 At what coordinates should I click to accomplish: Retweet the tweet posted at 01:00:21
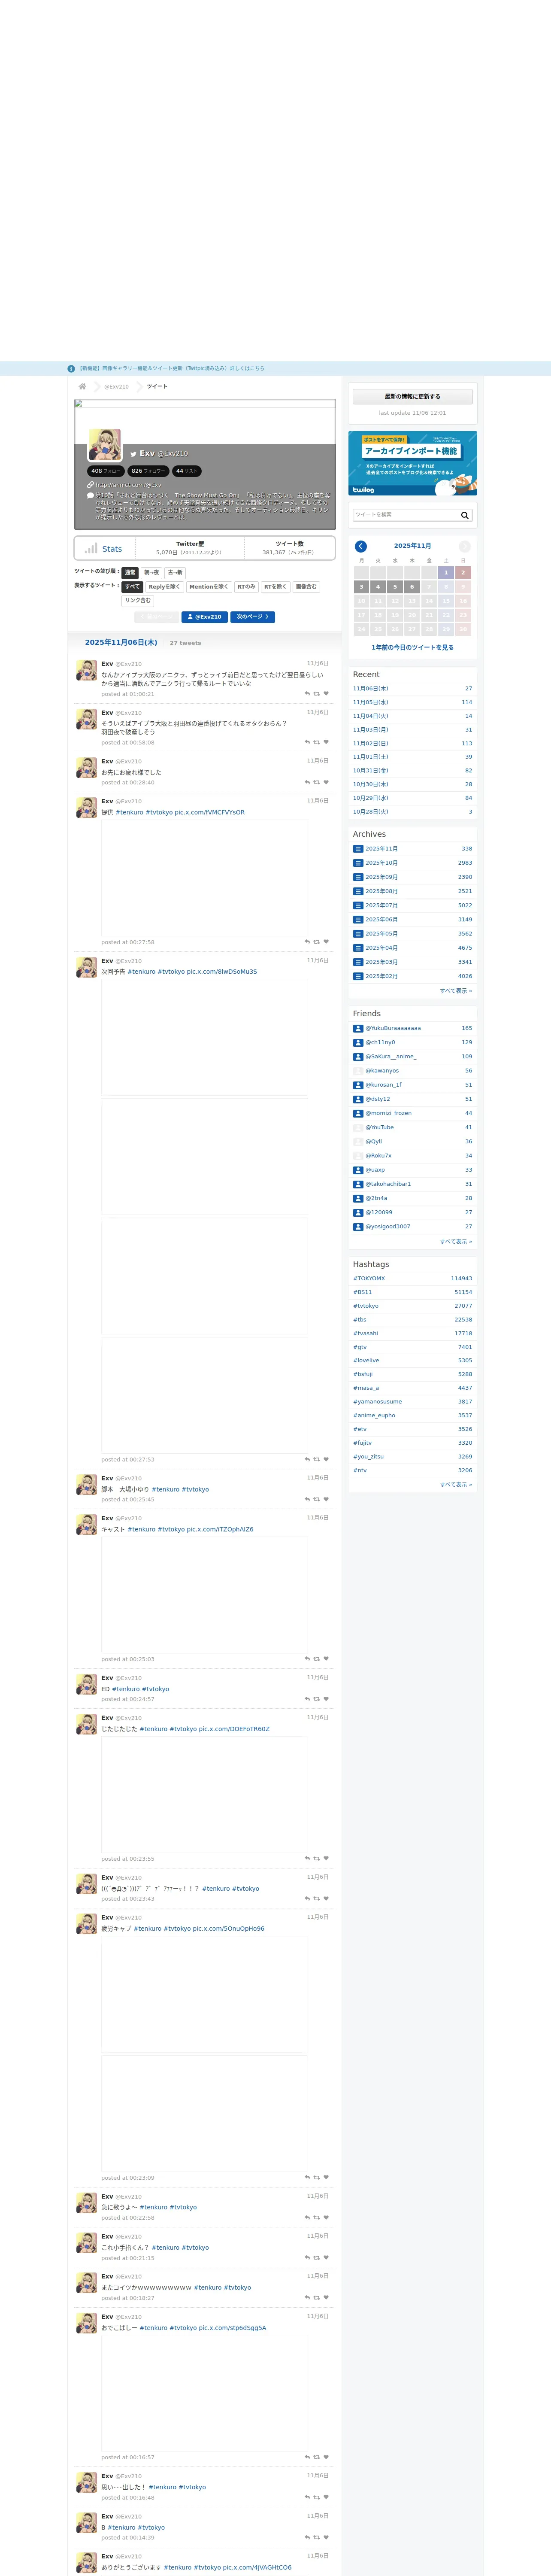pos(317,693)
